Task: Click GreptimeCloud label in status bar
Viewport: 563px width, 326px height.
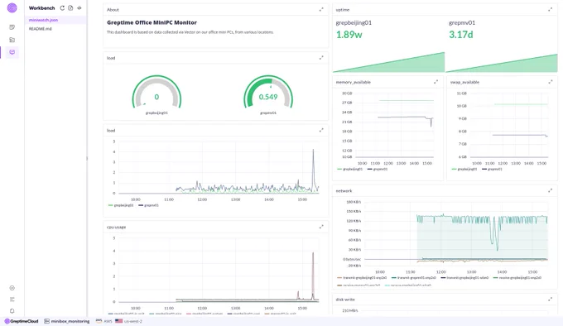Action: (24, 321)
